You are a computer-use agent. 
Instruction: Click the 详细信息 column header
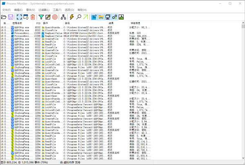pyautogui.click(x=140, y=23)
